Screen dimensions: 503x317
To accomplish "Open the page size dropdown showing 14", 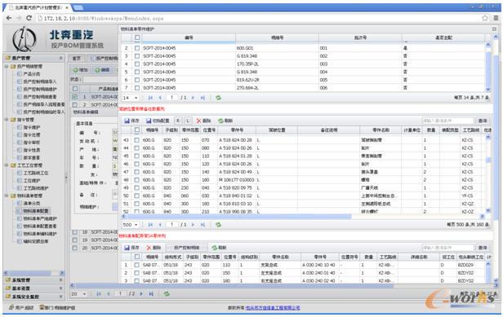I will (x=131, y=98).
